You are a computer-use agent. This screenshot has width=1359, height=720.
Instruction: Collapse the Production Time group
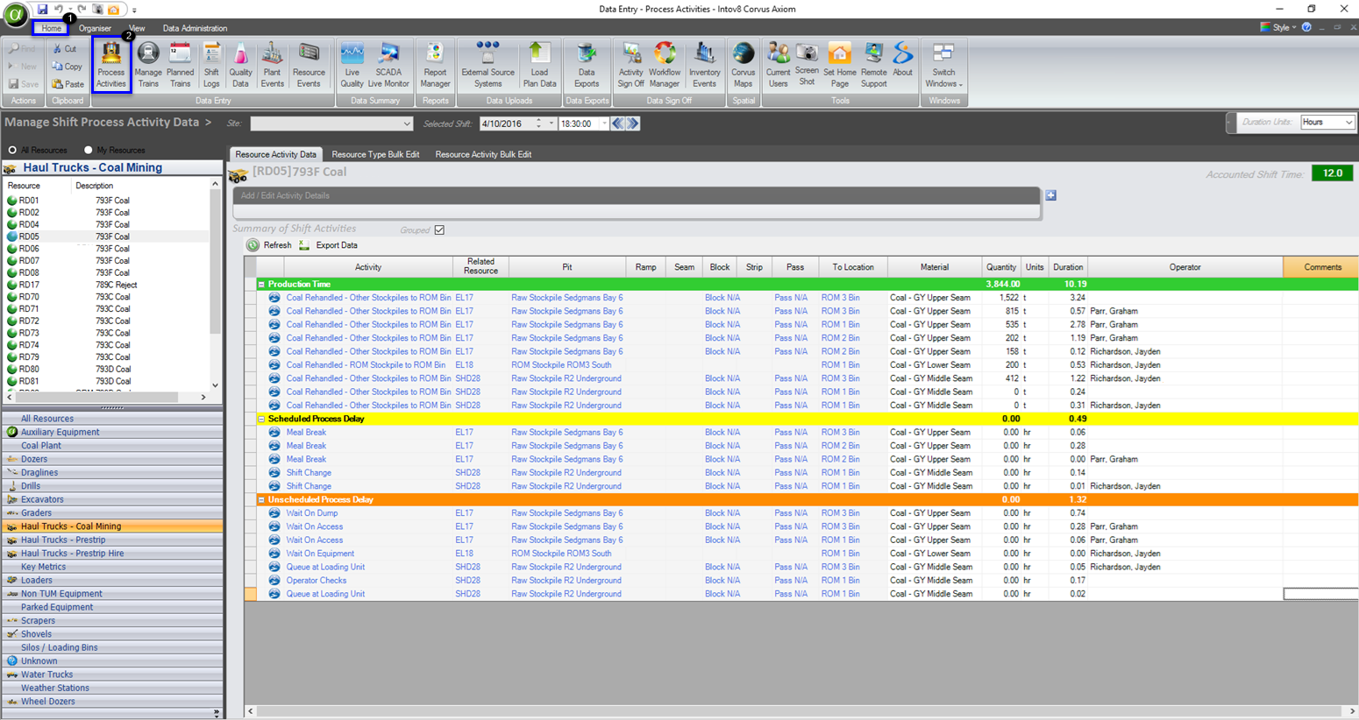click(x=261, y=285)
